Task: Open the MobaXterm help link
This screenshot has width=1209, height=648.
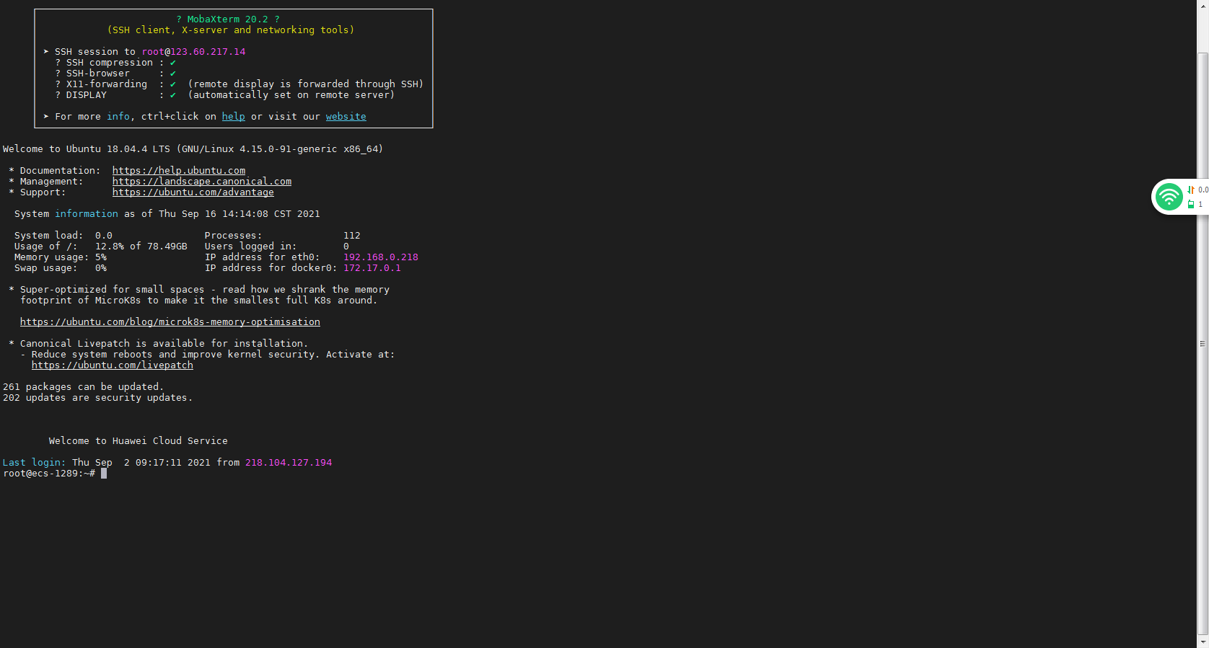Action: [x=233, y=117]
